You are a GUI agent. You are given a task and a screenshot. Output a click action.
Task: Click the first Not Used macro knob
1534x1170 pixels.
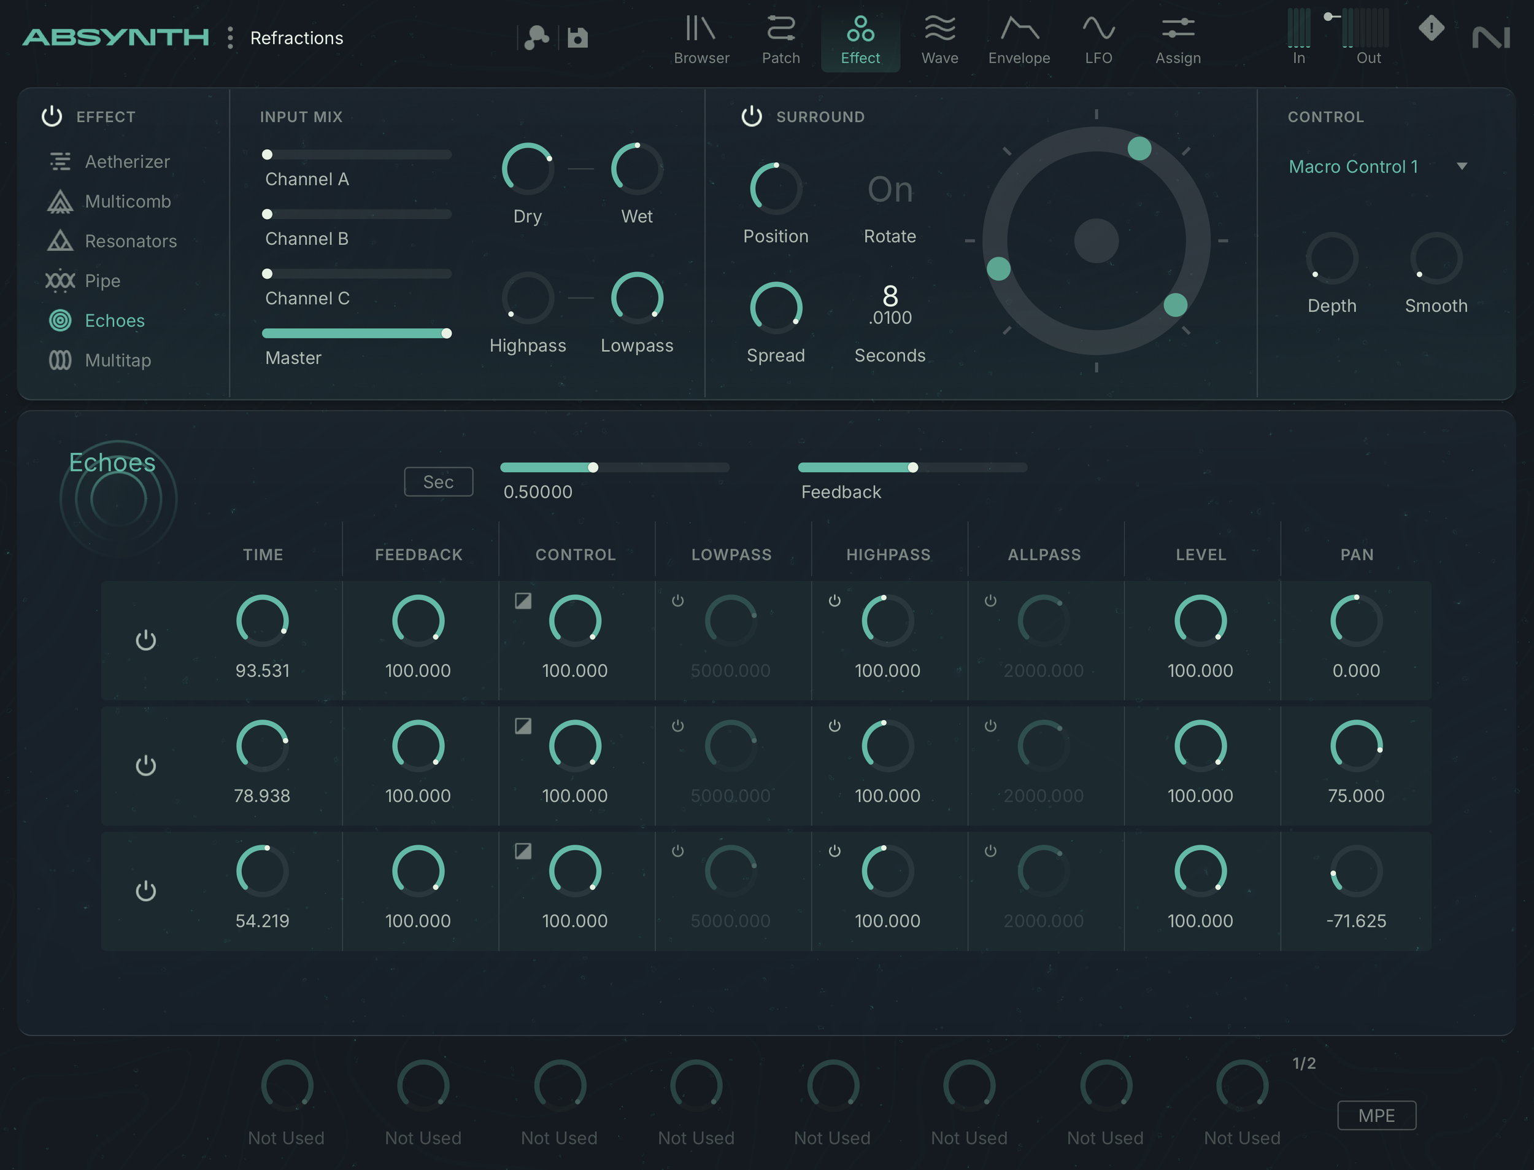click(287, 1086)
